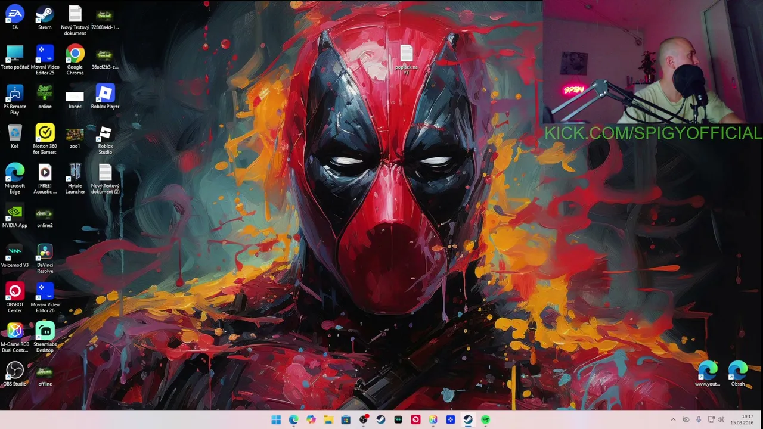Click the microphone tray icon
The image size is (763, 429).
[x=699, y=420]
